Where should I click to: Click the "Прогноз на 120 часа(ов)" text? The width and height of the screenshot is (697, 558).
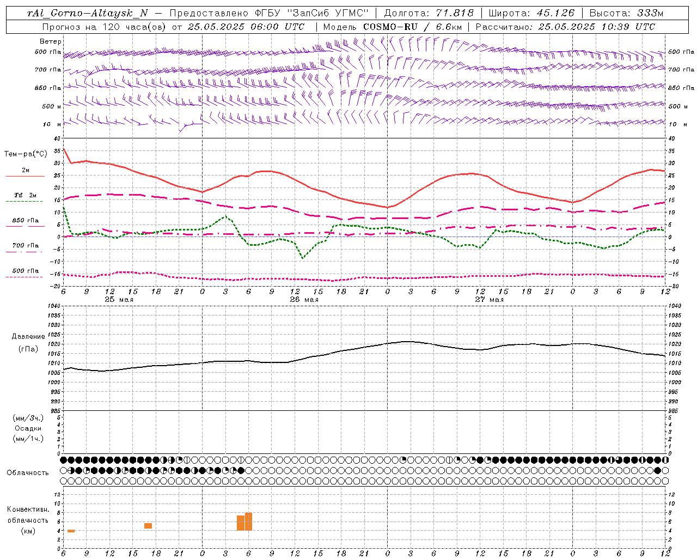105,27
